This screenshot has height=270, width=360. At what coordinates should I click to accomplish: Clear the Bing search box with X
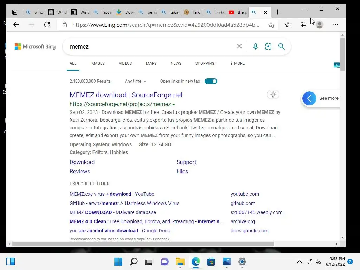click(x=239, y=46)
